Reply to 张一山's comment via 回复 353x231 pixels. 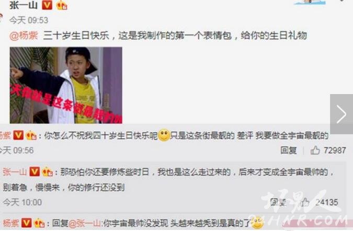(x=279, y=202)
